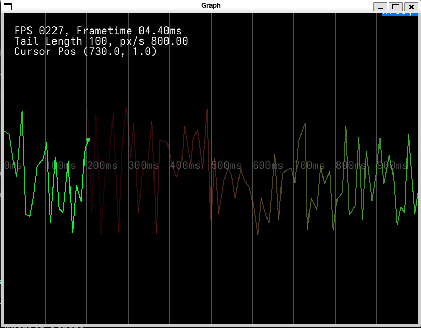Click the 100ms time axis label
The image size is (421, 328).
[x=61, y=165]
